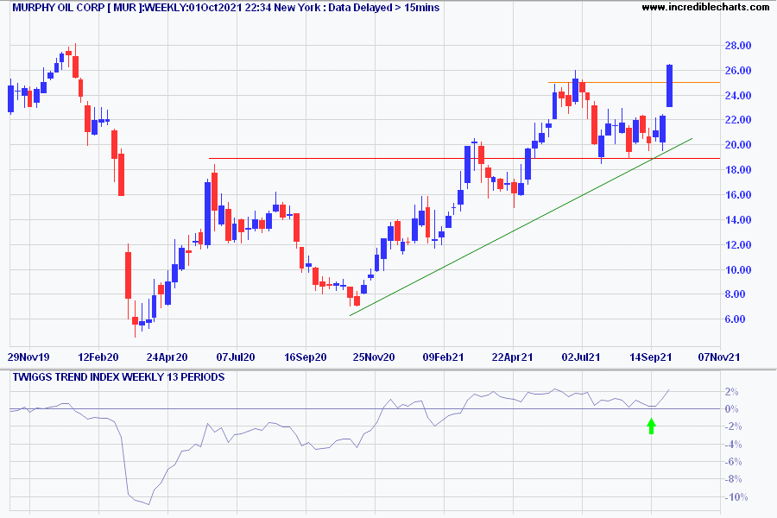Image resolution: width=777 pixels, height=518 pixels.
Task: Click the 29Nov19 date label
Action: pos(28,357)
